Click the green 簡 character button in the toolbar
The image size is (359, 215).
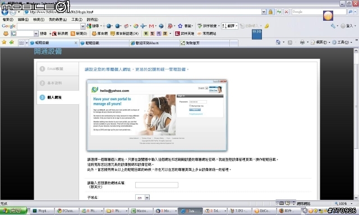146,34
